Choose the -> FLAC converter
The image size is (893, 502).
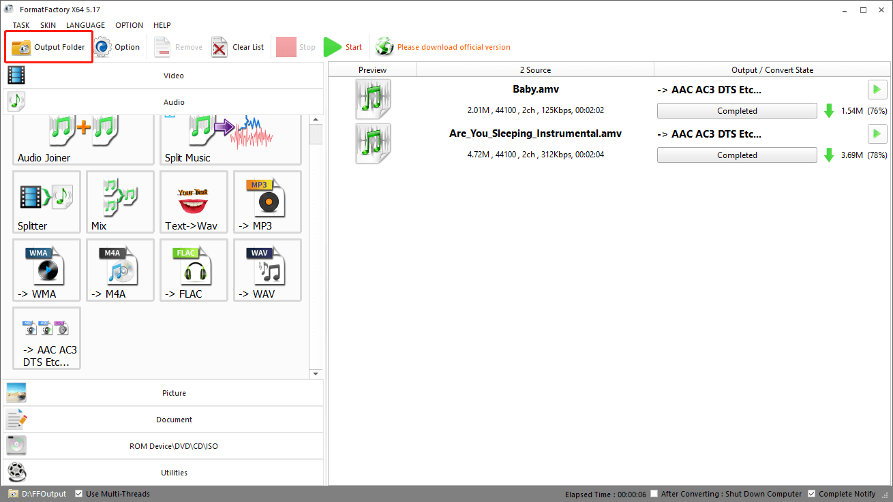pyautogui.click(x=194, y=270)
